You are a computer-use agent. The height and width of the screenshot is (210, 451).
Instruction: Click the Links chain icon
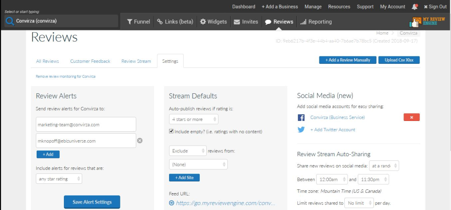(160, 22)
